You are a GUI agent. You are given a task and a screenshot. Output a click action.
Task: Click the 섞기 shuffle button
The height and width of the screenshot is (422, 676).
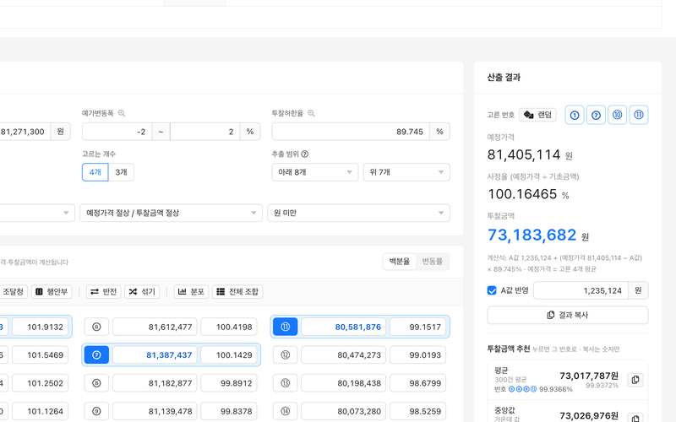(142, 292)
